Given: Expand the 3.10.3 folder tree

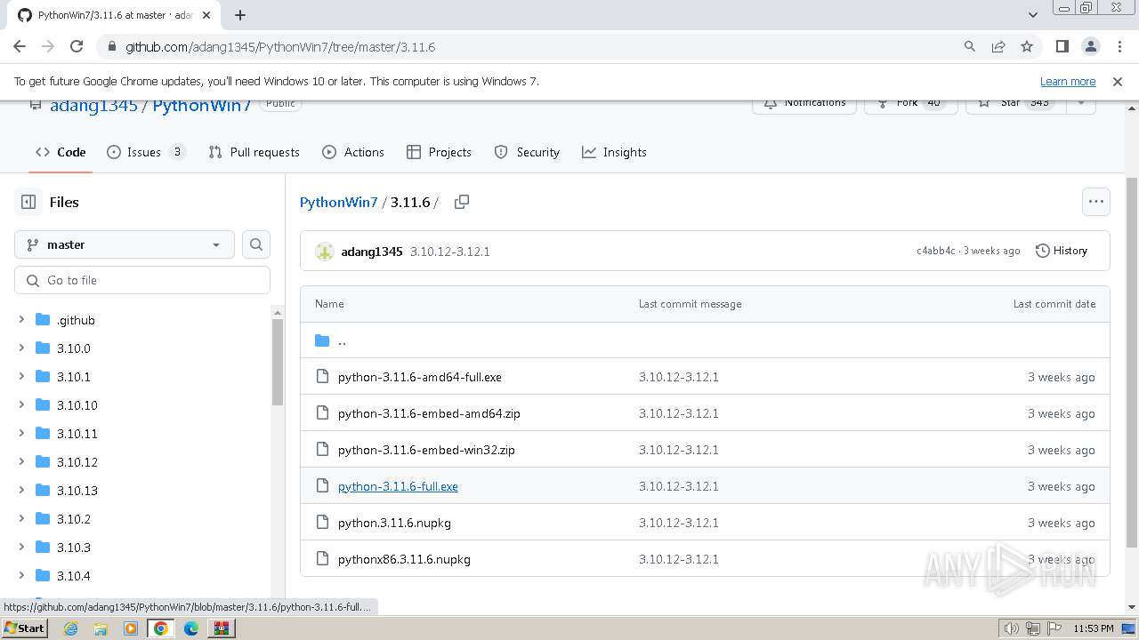Looking at the screenshot, I should coord(21,547).
